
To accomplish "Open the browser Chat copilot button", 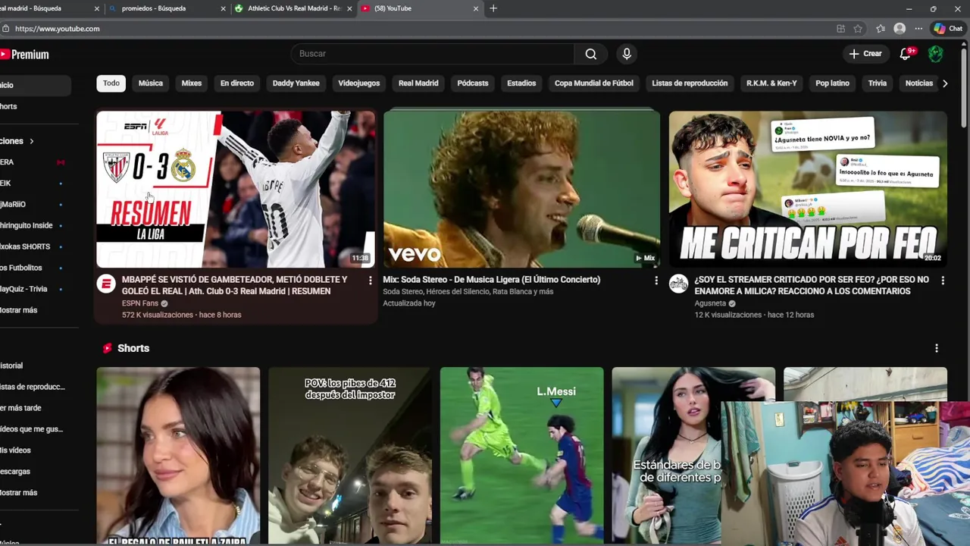I will [x=948, y=29].
